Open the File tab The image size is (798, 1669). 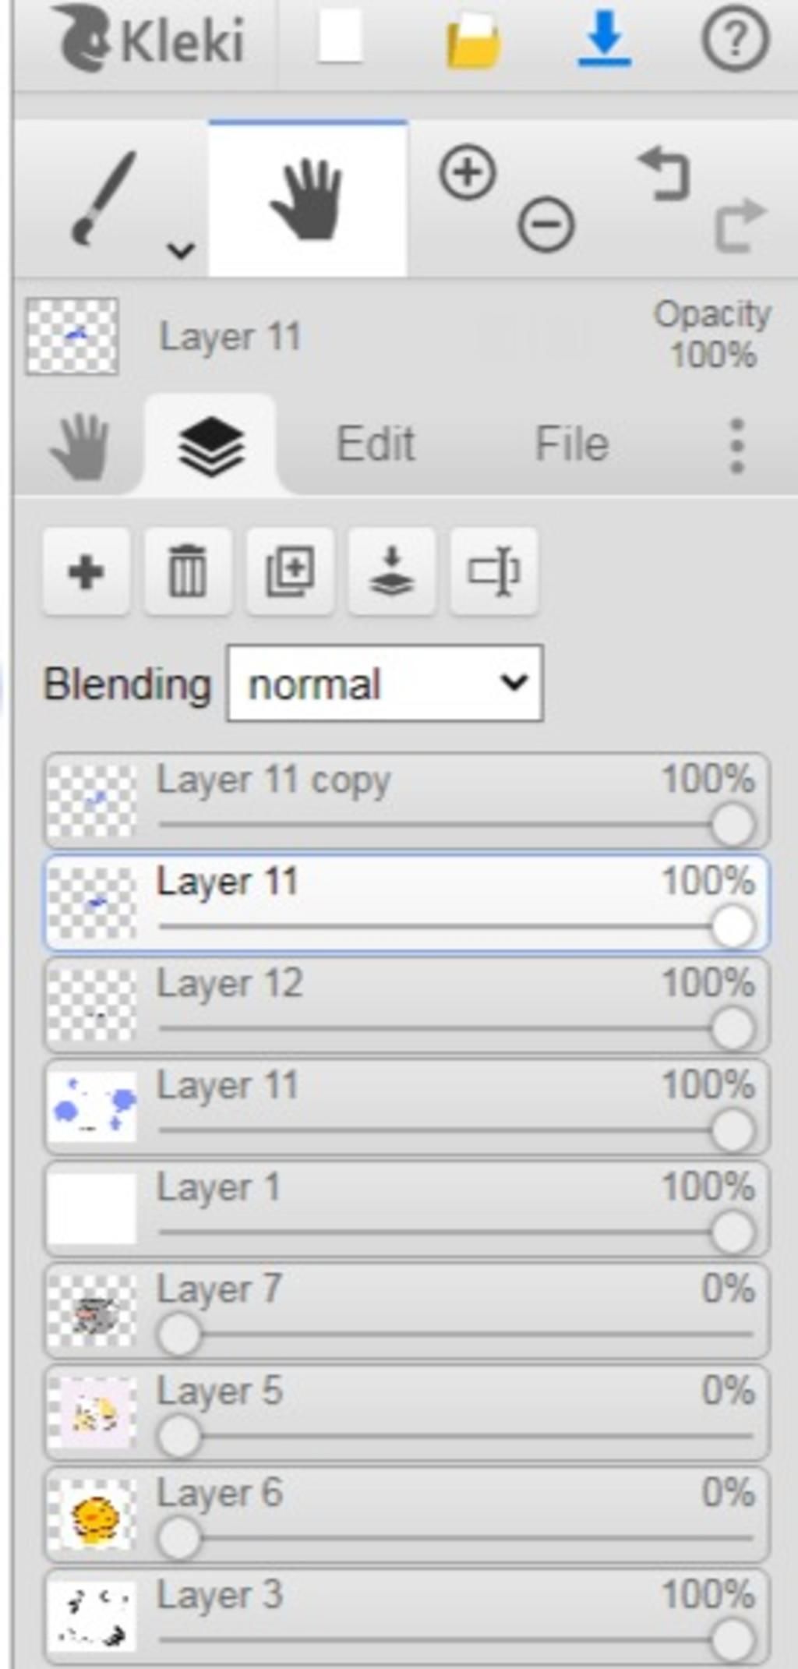571,444
